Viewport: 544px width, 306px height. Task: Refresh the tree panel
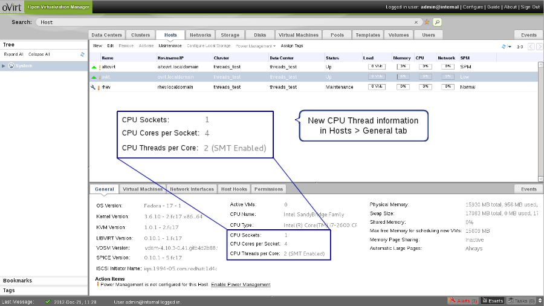point(82,54)
